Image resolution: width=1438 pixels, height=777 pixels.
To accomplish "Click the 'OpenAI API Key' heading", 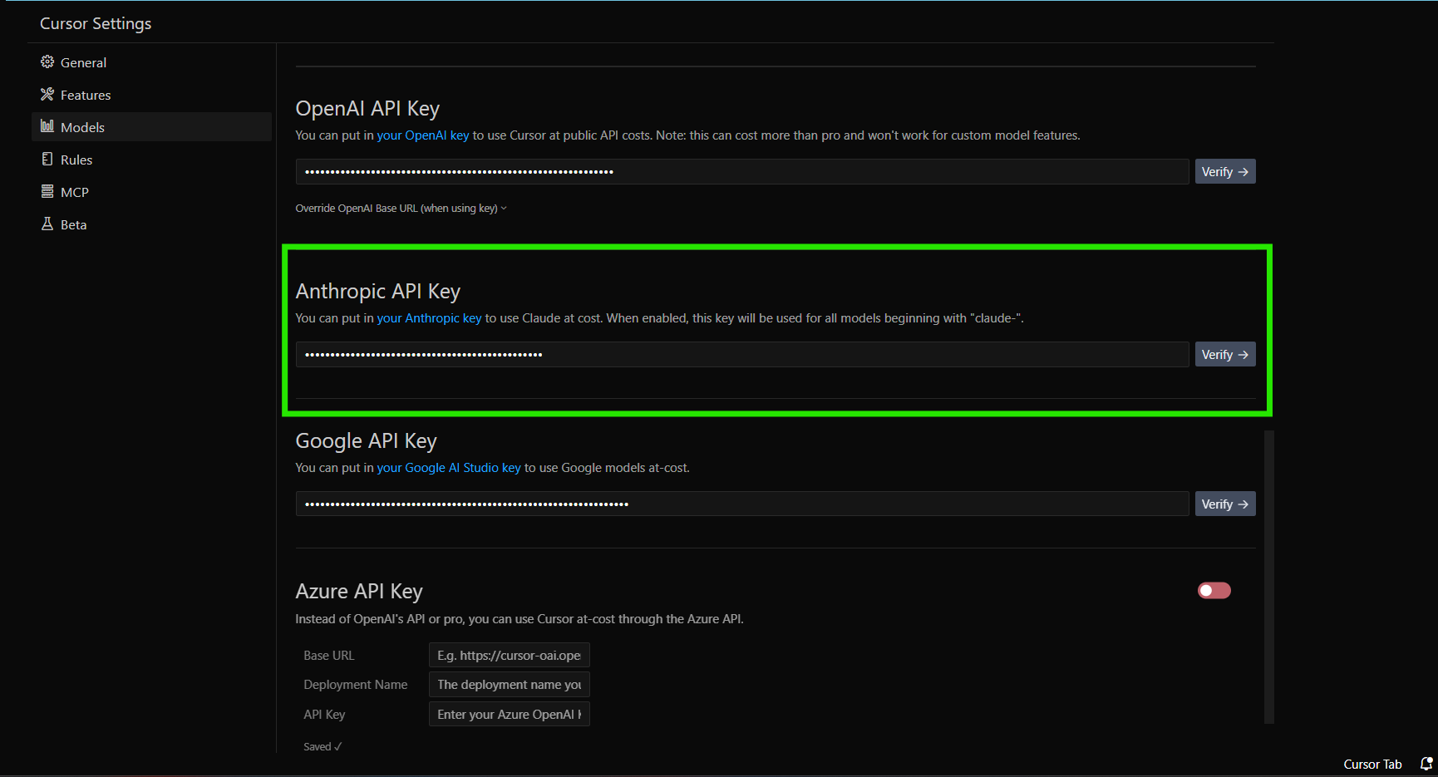I will click(x=367, y=109).
